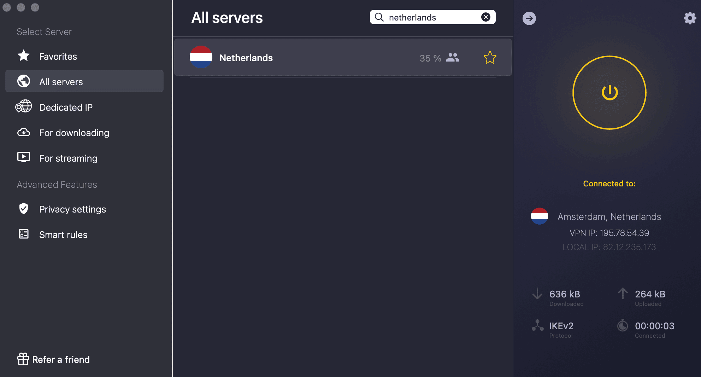Viewport: 701px width, 377px height.
Task: Click the All servers heading
Action: click(x=227, y=18)
